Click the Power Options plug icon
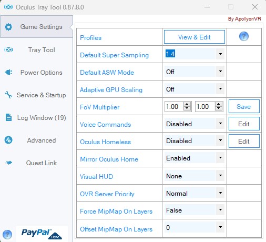 tap(8, 72)
